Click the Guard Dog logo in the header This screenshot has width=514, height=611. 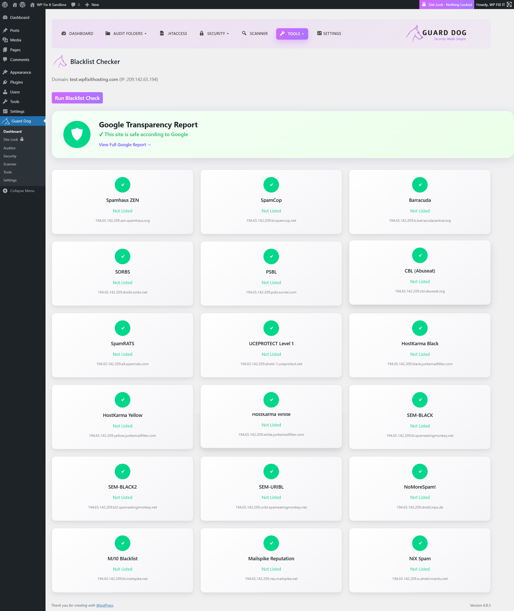pos(436,34)
